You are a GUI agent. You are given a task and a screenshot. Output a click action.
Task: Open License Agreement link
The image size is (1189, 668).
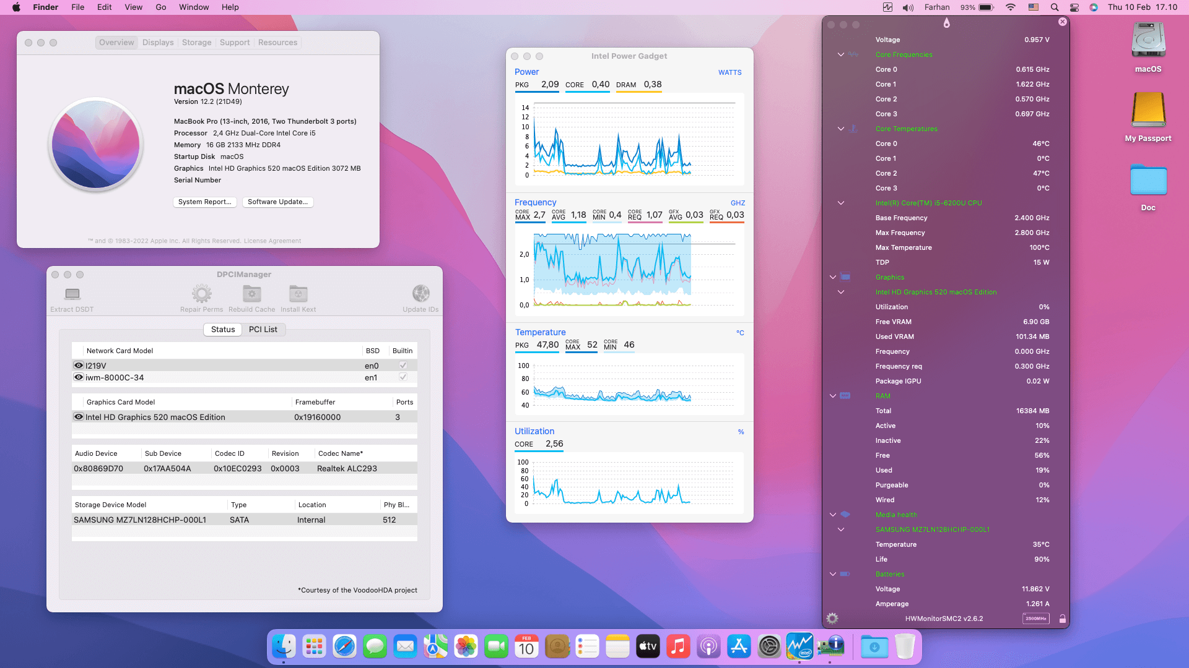[x=272, y=241]
